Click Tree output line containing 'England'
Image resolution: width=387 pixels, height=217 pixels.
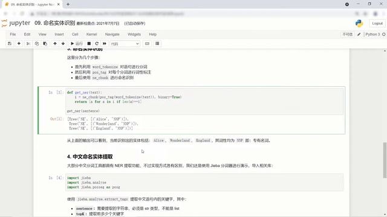point(101,128)
